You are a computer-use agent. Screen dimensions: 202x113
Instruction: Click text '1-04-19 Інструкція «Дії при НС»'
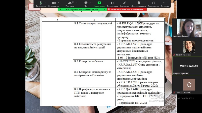point(138,58)
